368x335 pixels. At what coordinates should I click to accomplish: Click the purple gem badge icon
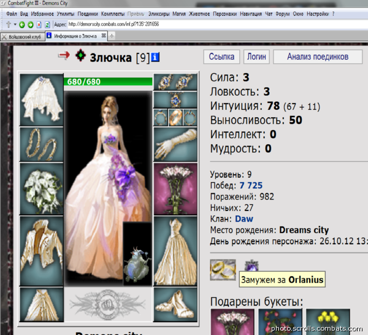click(251, 266)
